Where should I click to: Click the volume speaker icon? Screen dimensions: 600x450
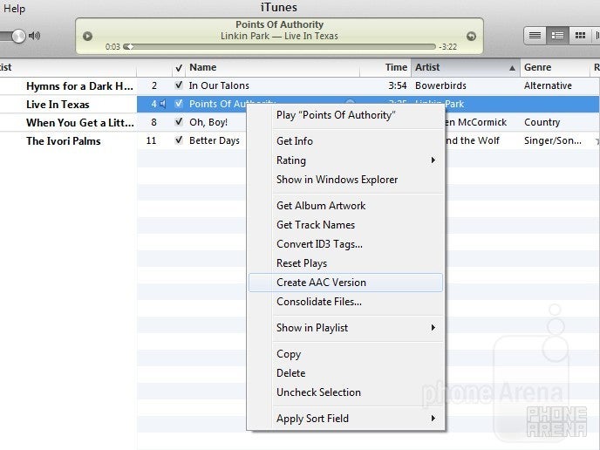point(34,36)
